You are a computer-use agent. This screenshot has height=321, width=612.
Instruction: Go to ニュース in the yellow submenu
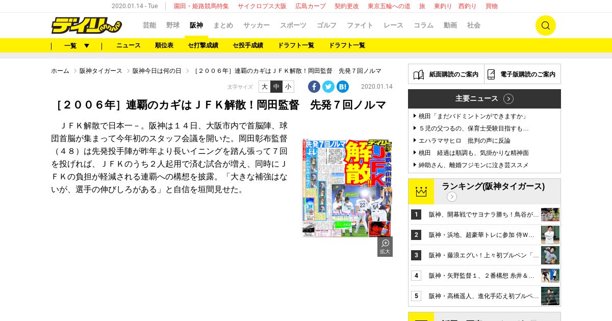tap(129, 45)
